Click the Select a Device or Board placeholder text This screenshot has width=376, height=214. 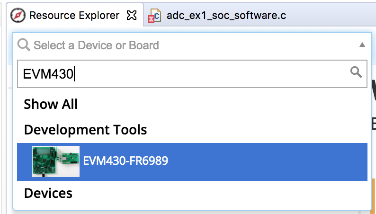(96, 45)
